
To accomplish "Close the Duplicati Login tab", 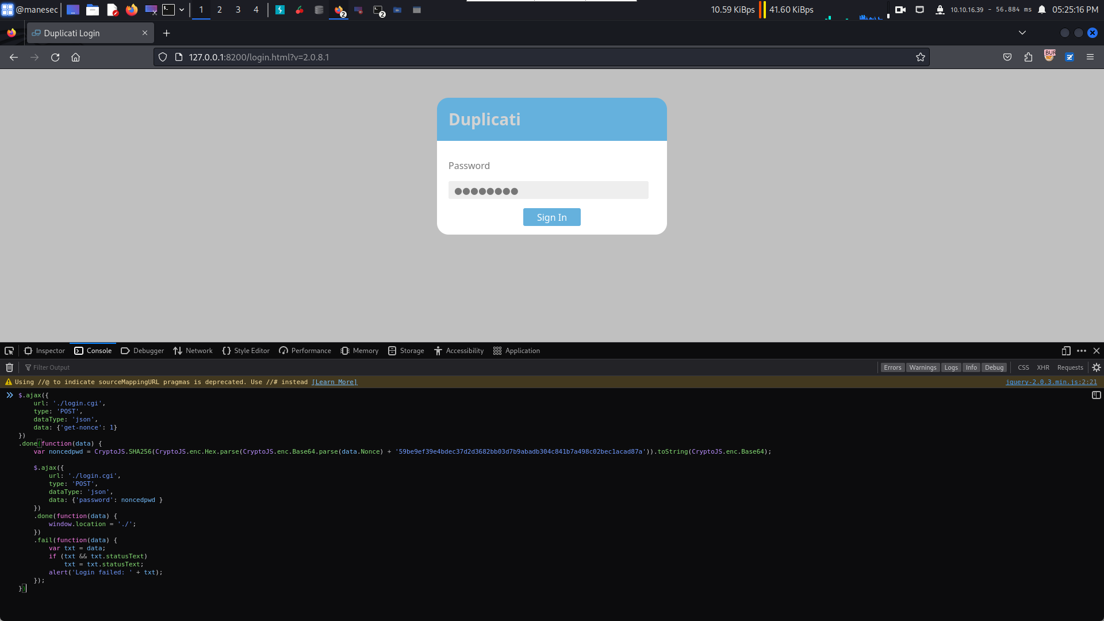I will click(145, 33).
